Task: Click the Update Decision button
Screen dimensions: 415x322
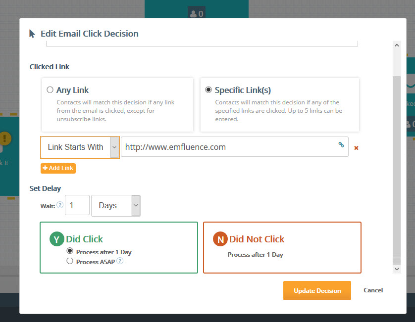Action: tap(317, 290)
